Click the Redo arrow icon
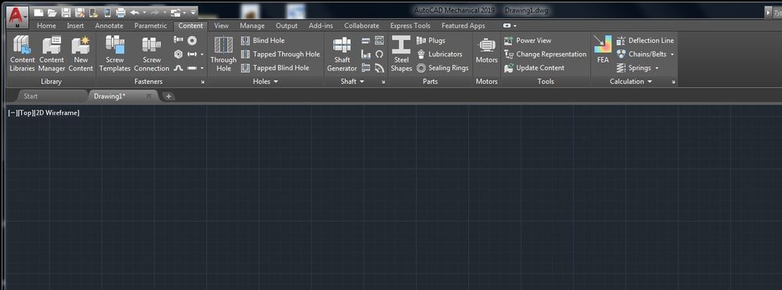Image resolution: width=782 pixels, height=290 pixels. 155,13
